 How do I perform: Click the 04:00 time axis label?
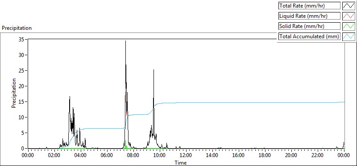pos(80,156)
